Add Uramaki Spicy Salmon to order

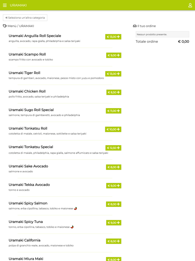tap(114, 204)
